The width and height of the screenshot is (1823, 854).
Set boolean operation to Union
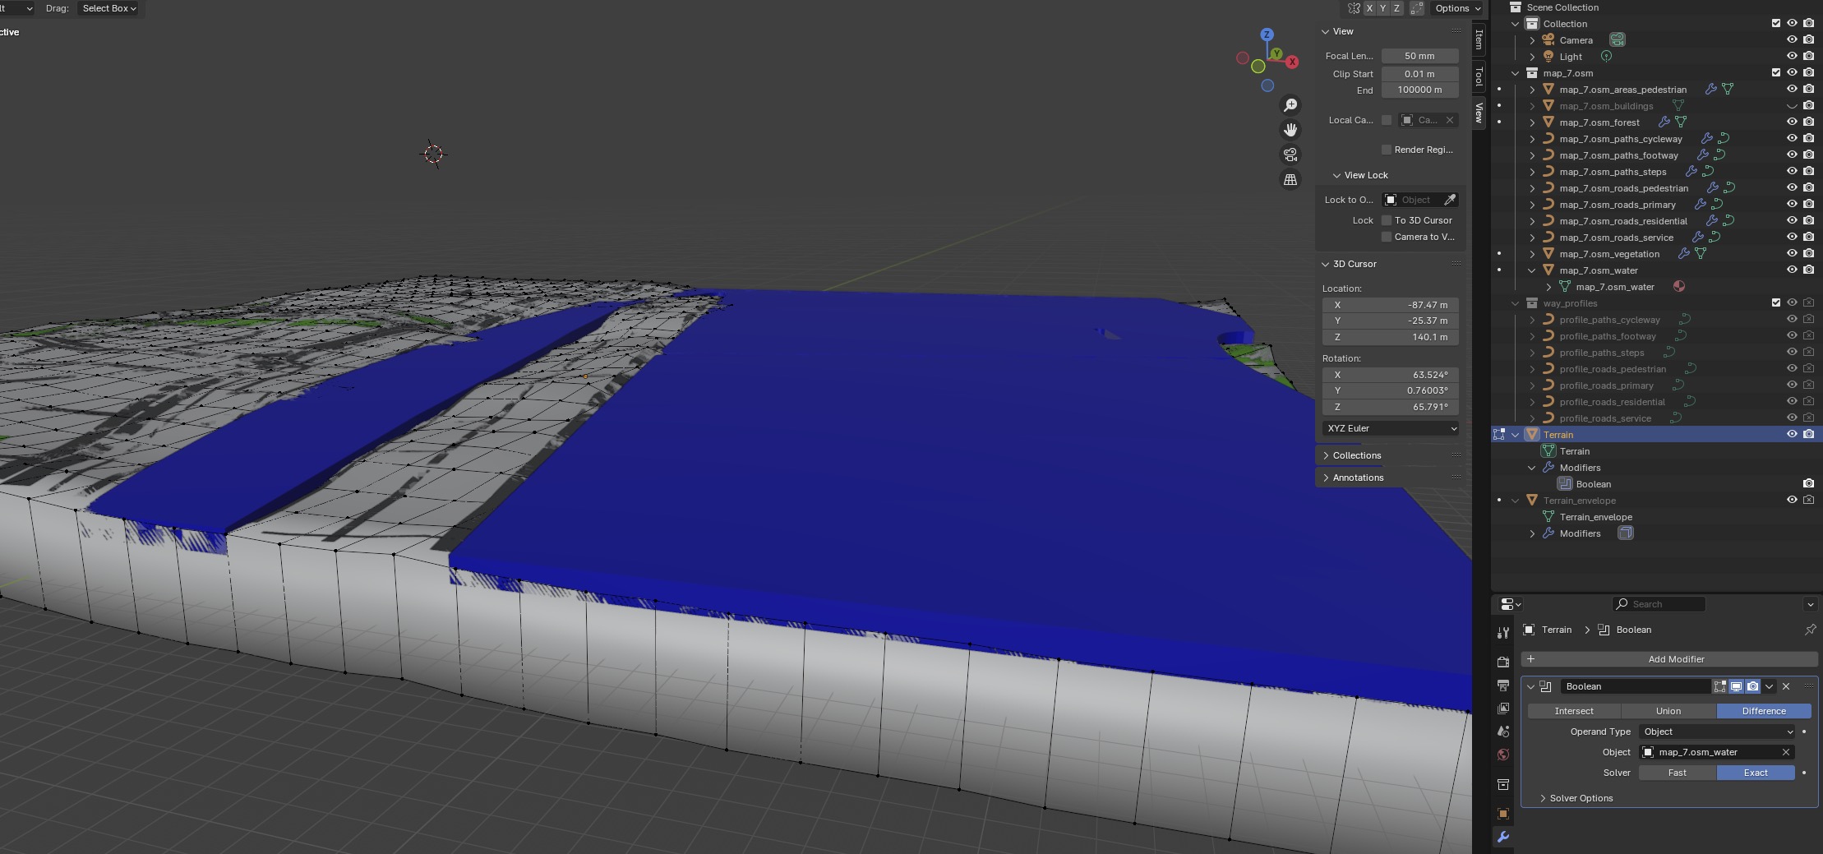[x=1668, y=711]
